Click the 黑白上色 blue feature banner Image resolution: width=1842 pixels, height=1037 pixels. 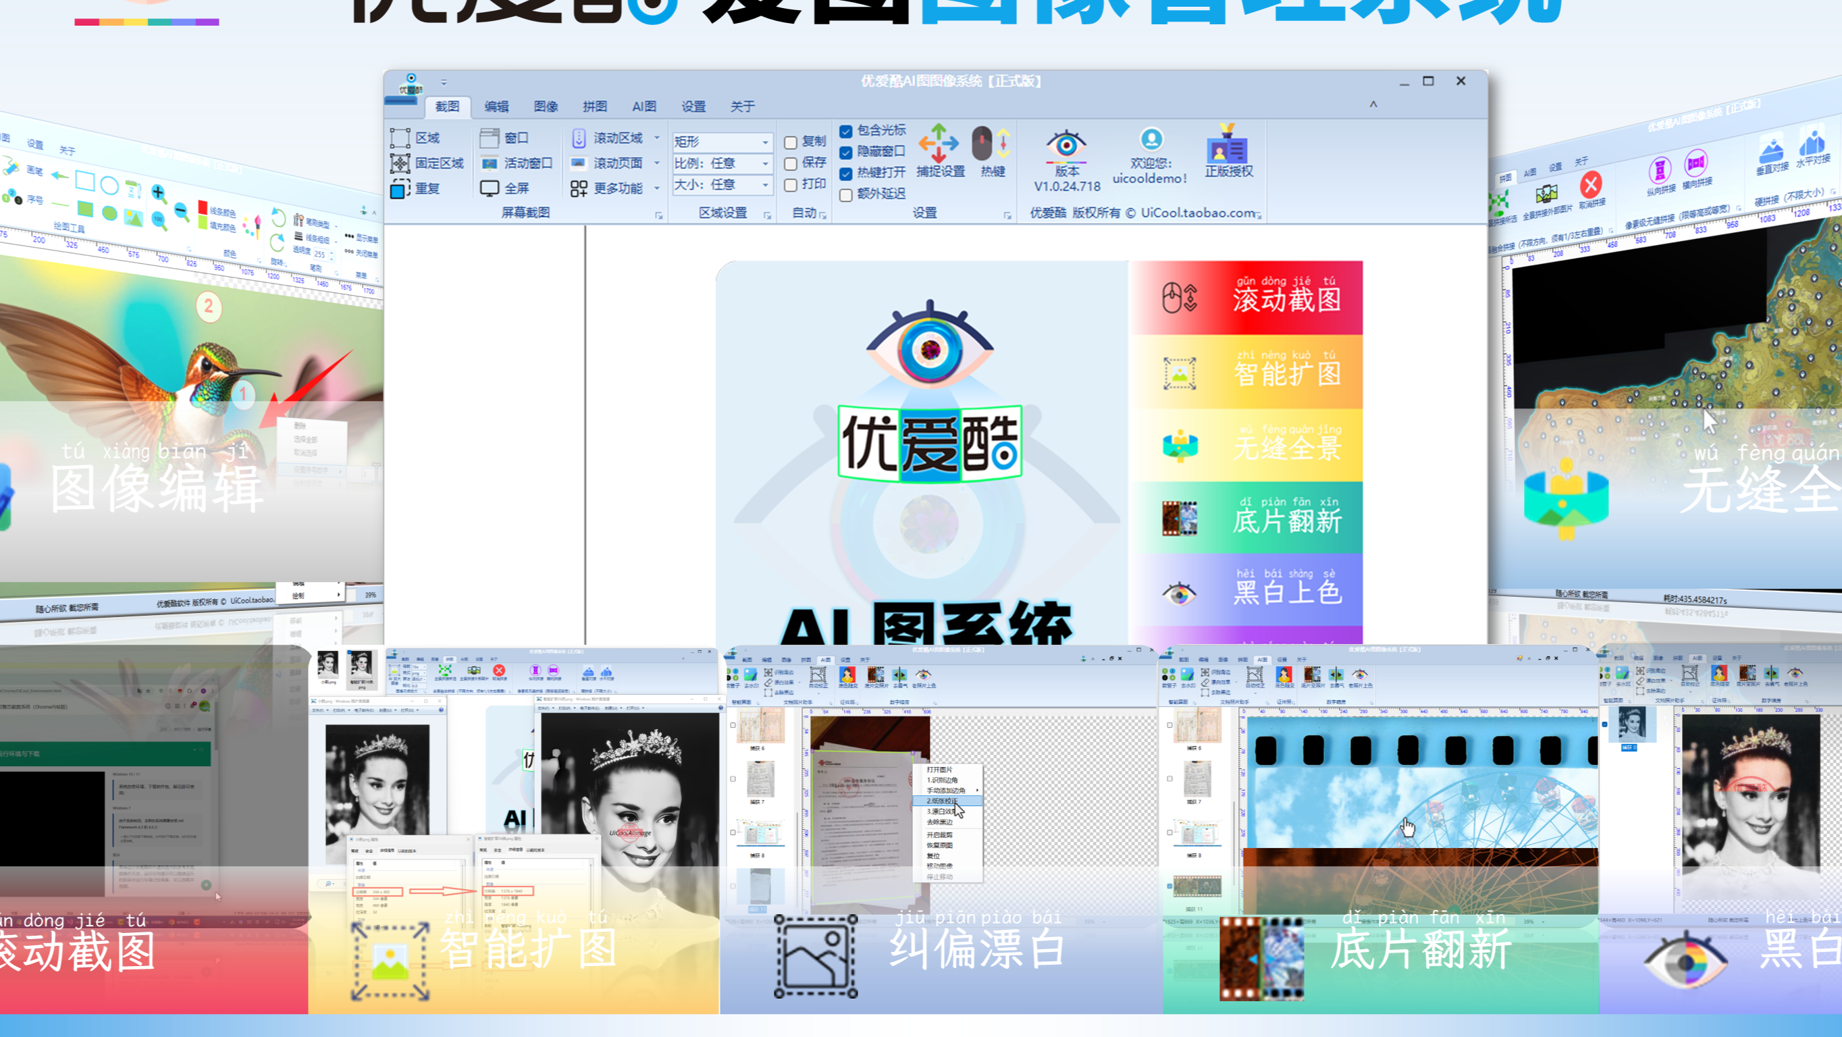pyautogui.click(x=1246, y=591)
